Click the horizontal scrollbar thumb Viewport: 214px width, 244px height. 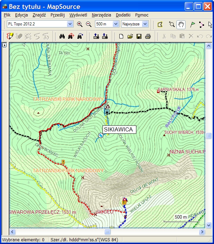point(107,232)
